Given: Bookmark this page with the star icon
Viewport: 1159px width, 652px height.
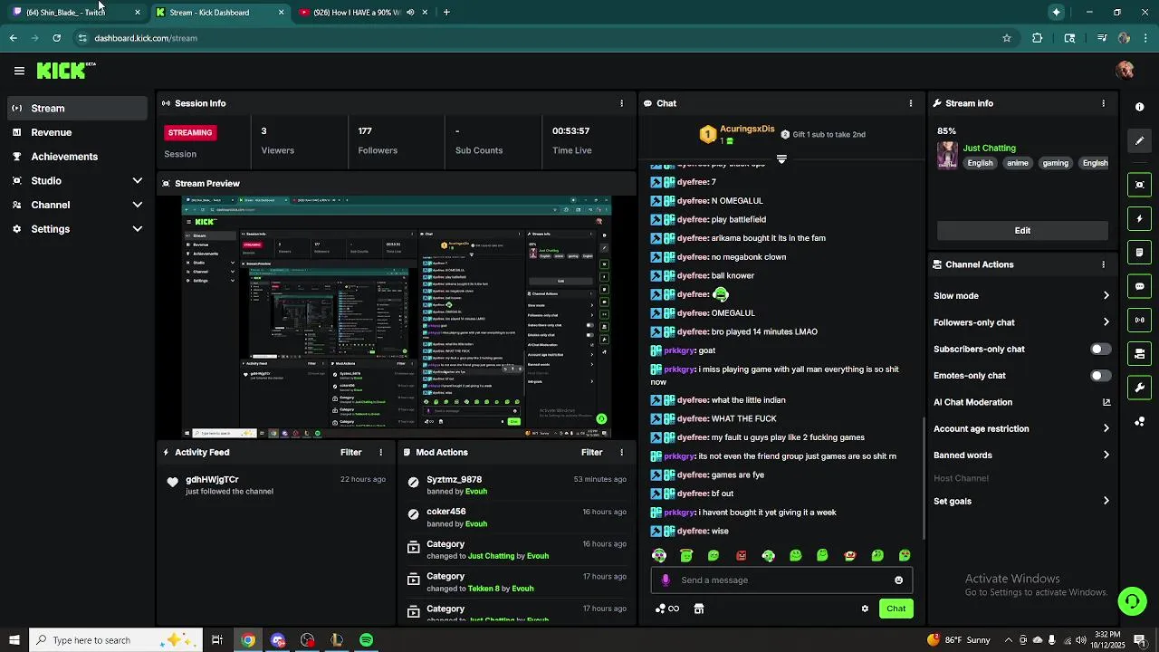Looking at the screenshot, I should (x=1006, y=38).
